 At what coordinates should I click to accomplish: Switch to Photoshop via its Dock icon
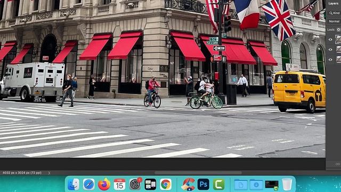[204, 184]
